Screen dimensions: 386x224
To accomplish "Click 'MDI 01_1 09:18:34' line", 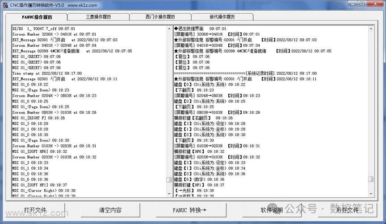I will 30,168.
